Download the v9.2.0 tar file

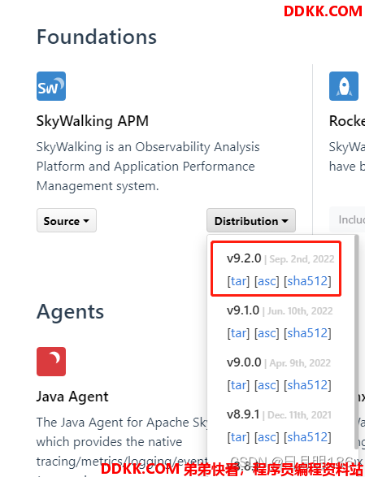point(238,281)
